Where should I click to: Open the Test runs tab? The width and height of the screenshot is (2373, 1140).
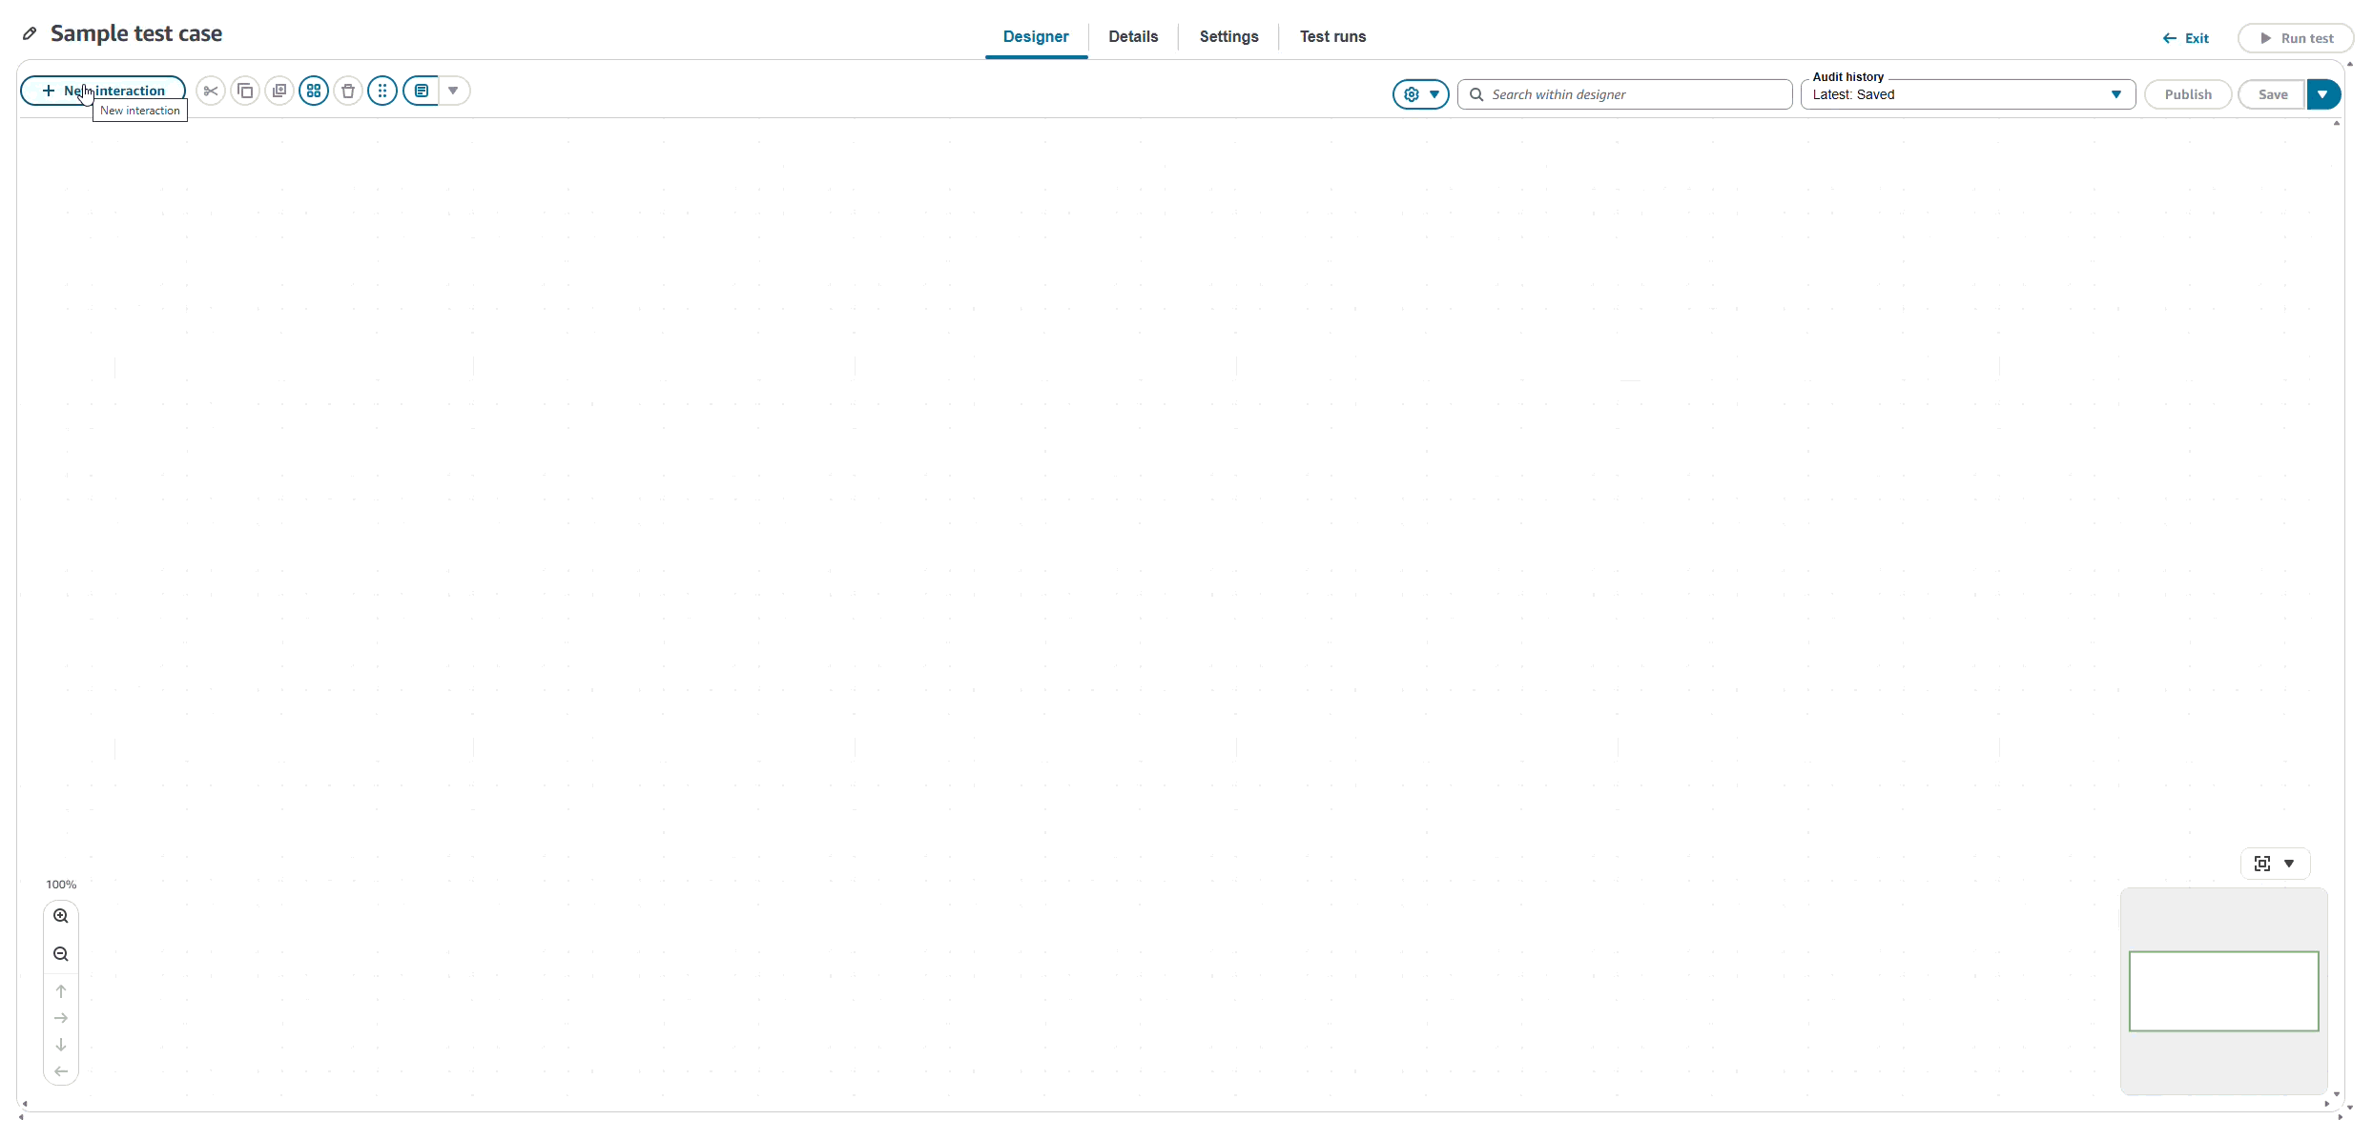pyautogui.click(x=1332, y=37)
